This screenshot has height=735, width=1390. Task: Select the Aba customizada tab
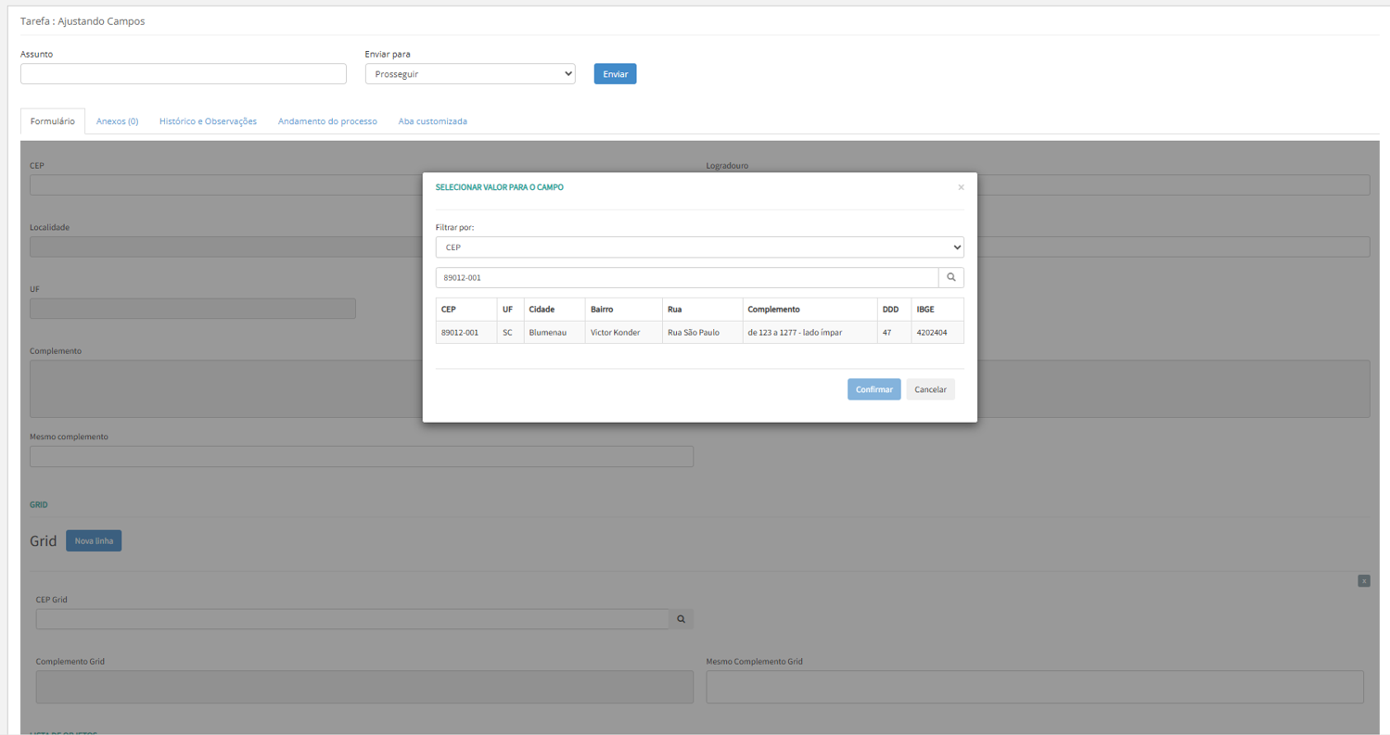433,121
